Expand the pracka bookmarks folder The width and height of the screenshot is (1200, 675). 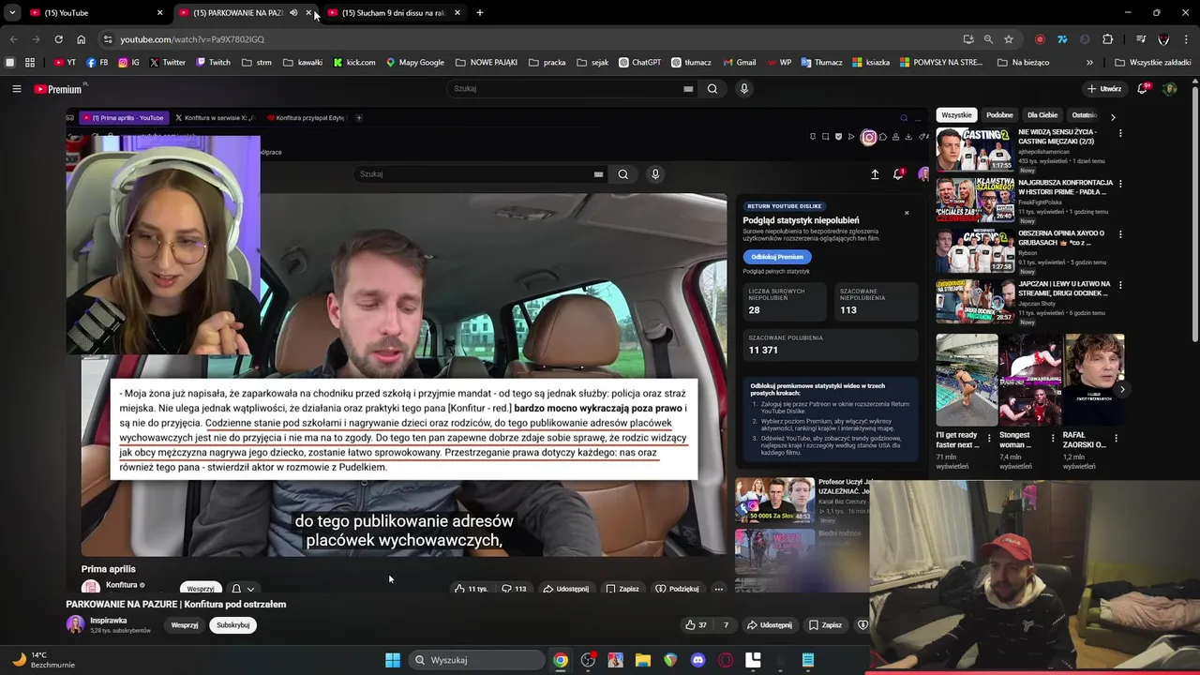point(547,63)
